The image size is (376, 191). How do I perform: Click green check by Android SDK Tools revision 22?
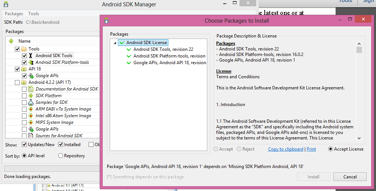click(129, 49)
